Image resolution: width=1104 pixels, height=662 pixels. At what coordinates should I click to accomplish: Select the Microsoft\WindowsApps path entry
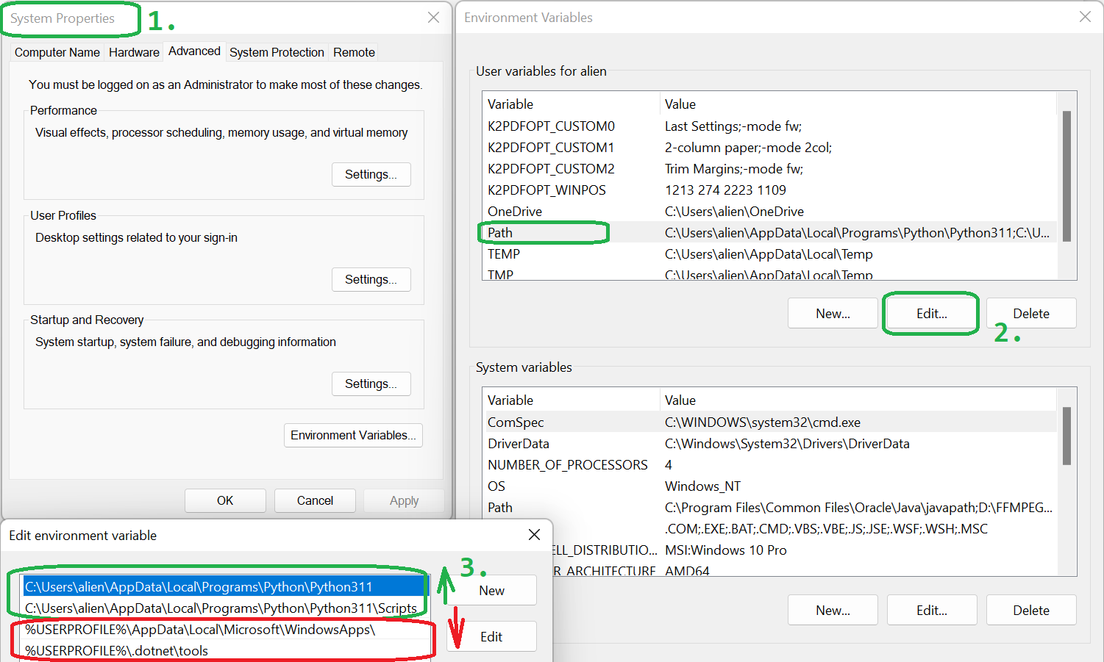[224, 630]
